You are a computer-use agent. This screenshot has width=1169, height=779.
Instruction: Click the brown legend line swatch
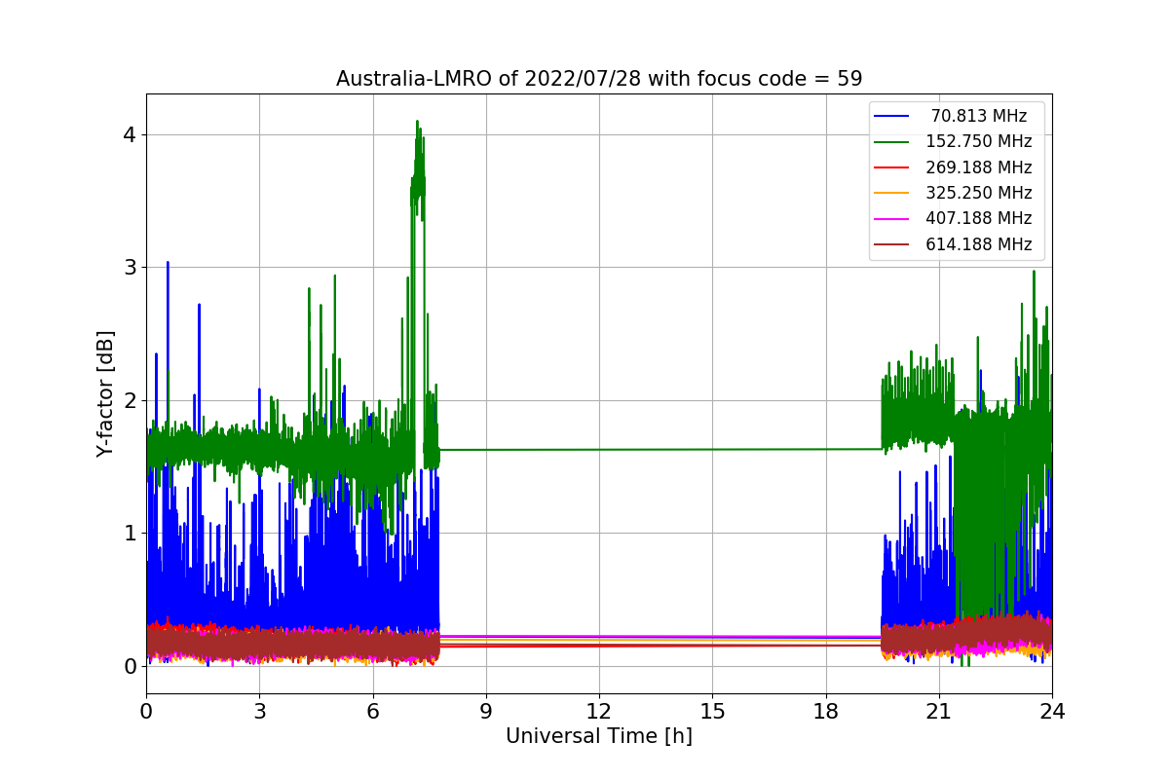(891, 245)
